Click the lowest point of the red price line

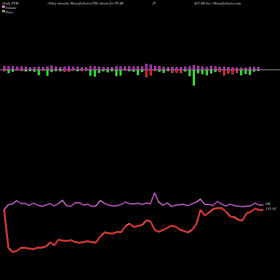13,252
